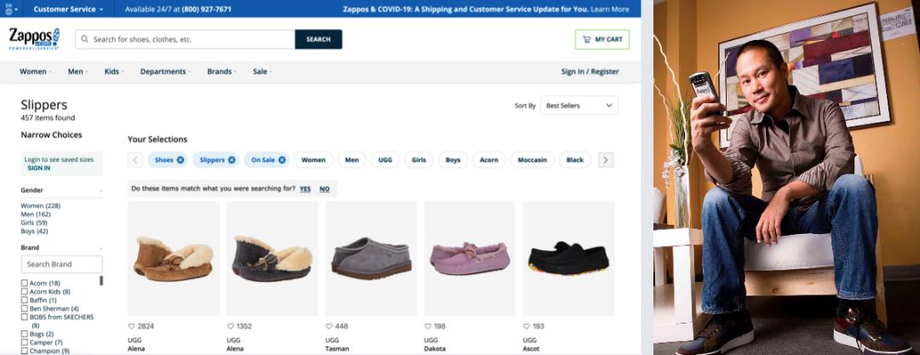The height and width of the screenshot is (355, 920).
Task: Select the Girls filter pill
Action: [419, 159]
